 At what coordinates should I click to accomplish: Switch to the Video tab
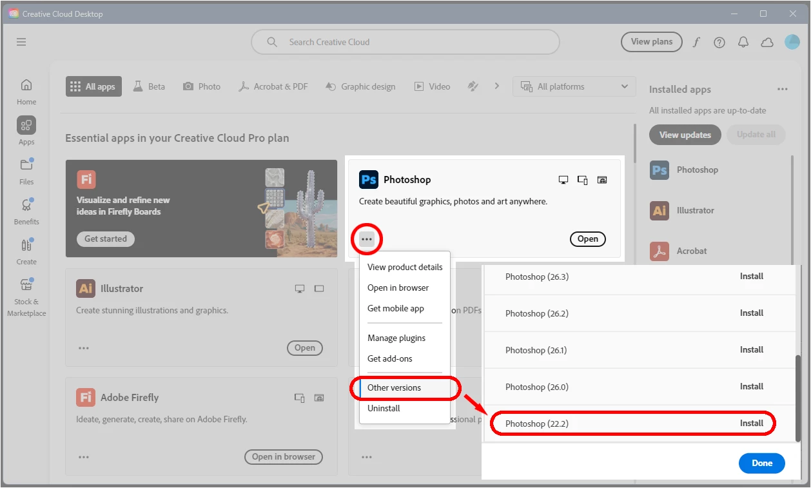click(433, 86)
